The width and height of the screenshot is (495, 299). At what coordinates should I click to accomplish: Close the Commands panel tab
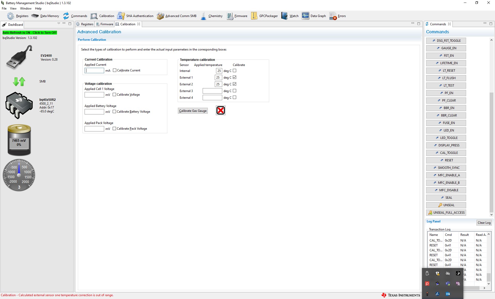point(449,24)
